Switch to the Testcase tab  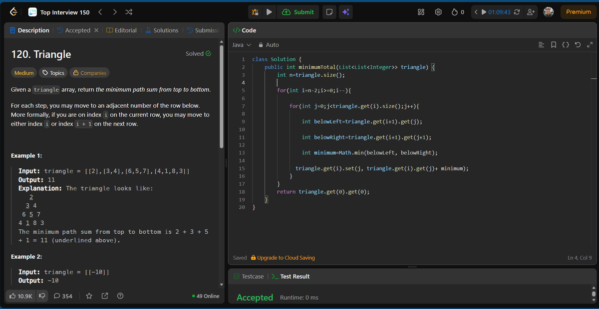point(249,276)
